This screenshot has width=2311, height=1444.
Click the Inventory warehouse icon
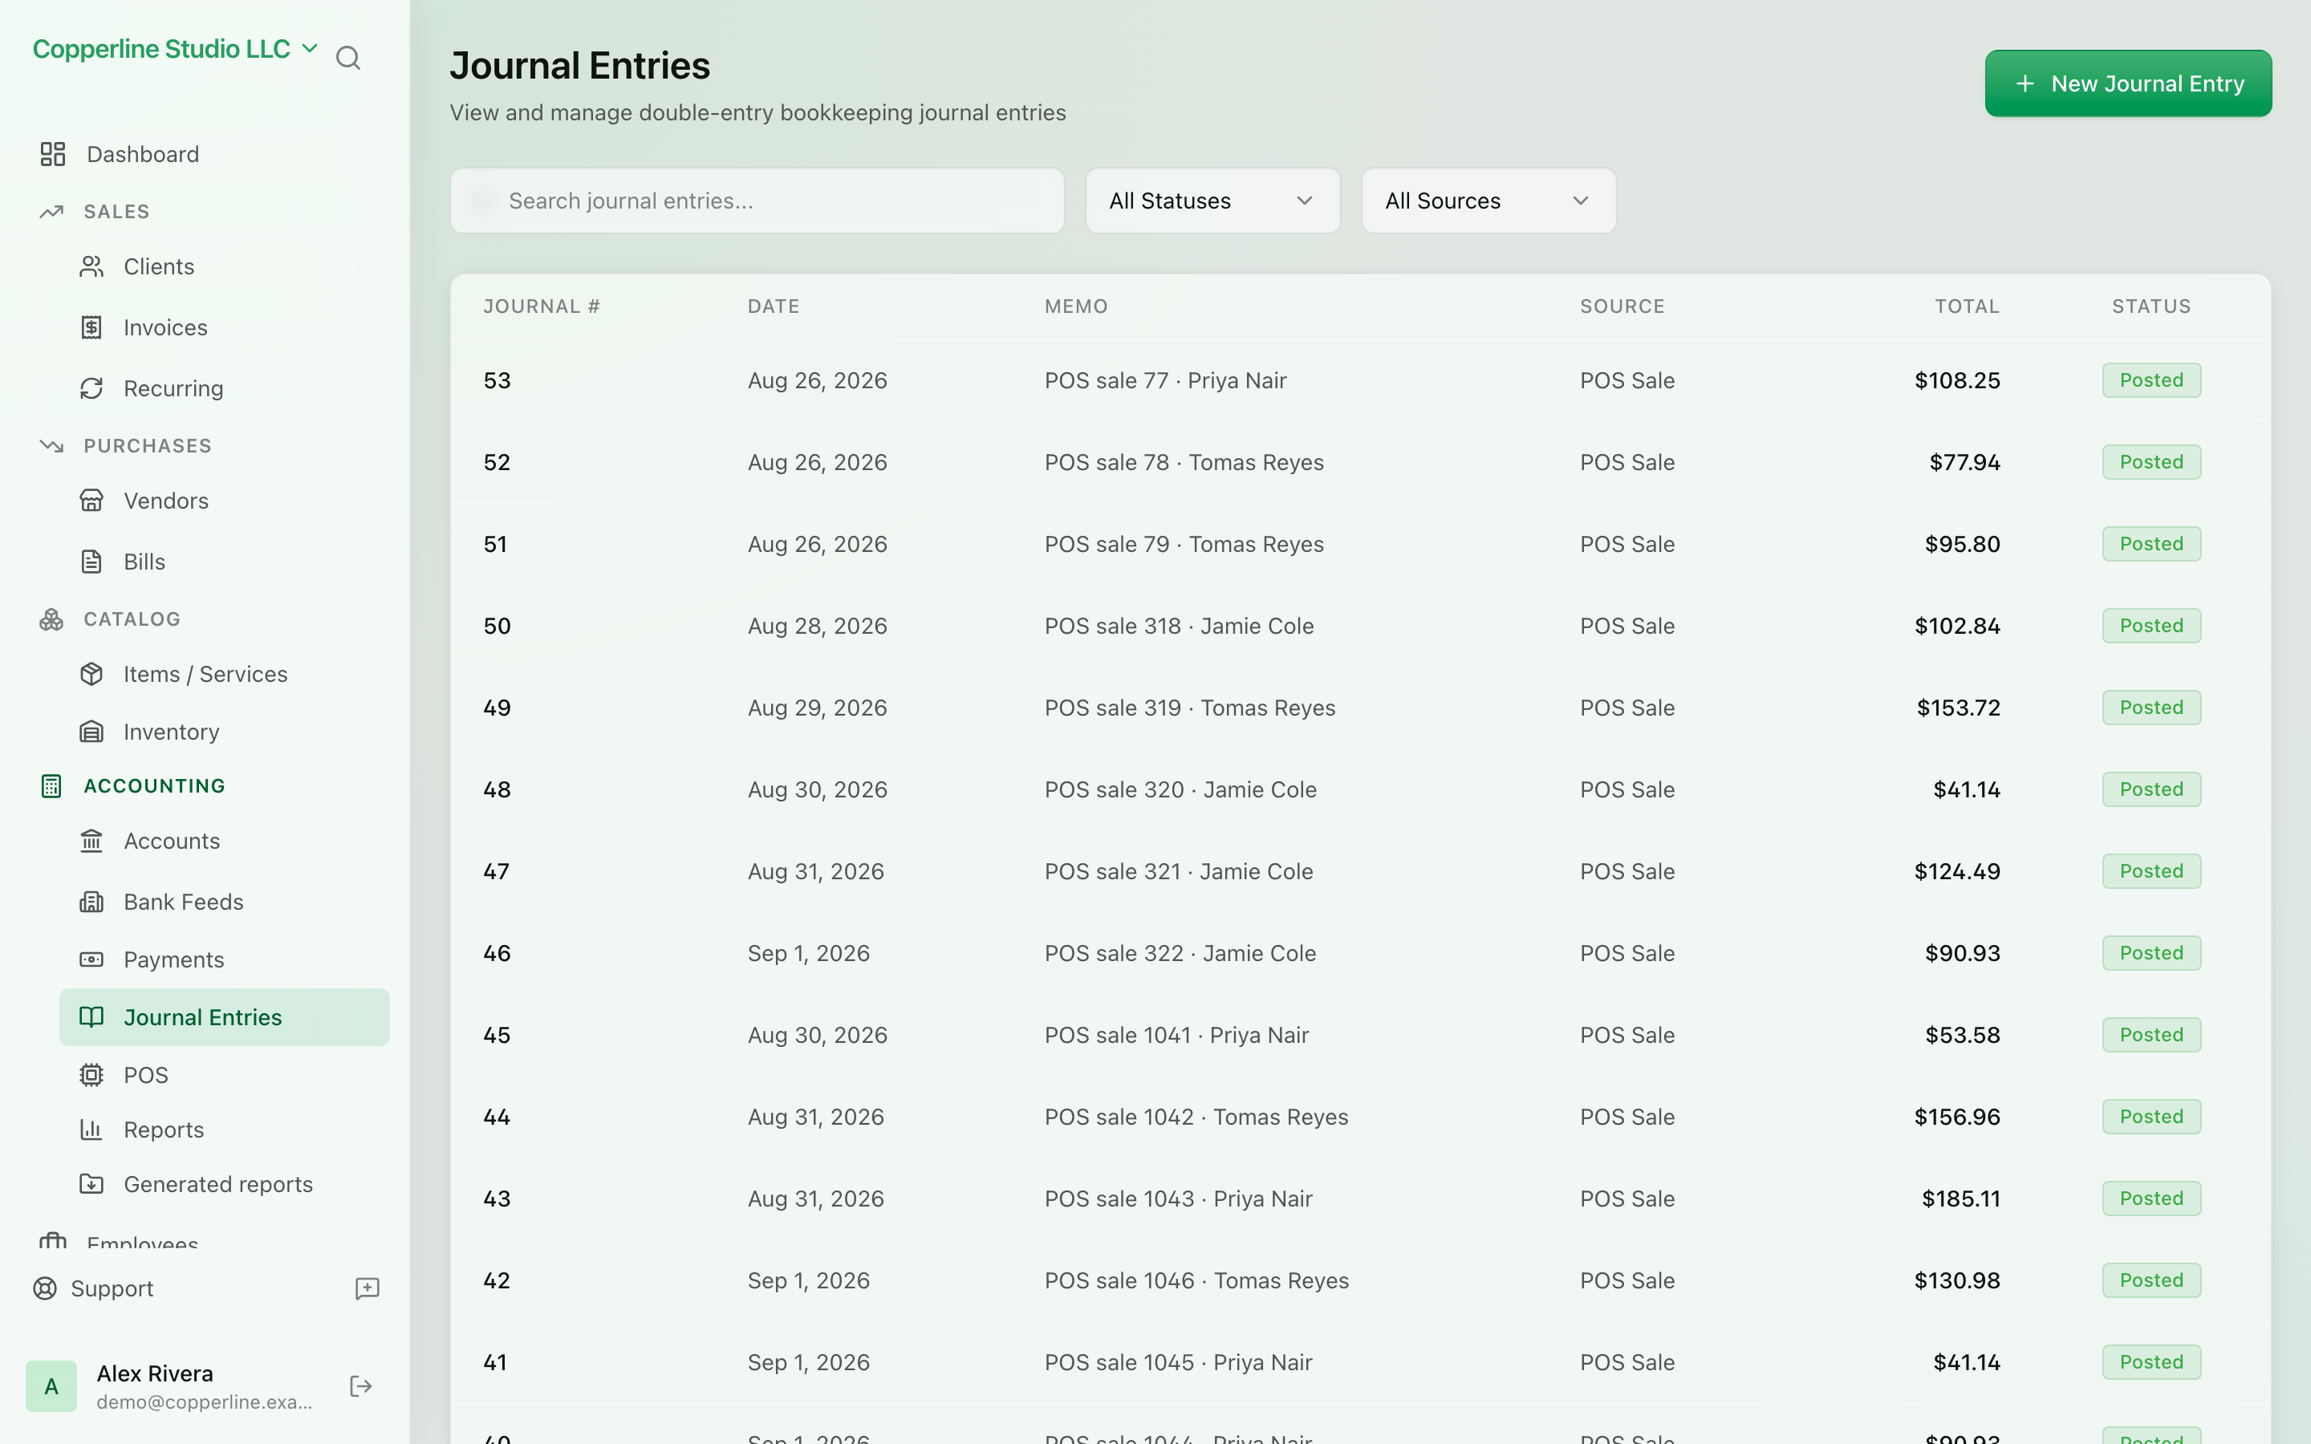(91, 732)
